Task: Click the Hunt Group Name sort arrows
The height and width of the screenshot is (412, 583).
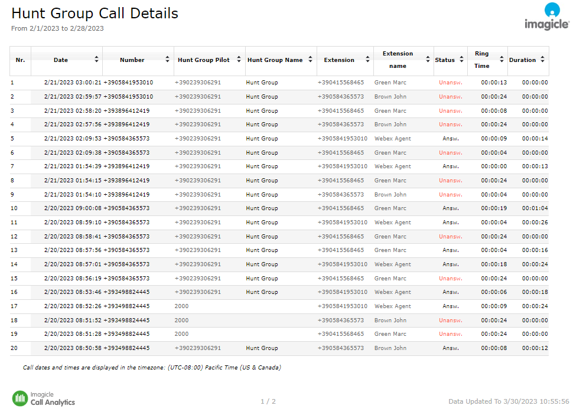Action: pyautogui.click(x=310, y=60)
